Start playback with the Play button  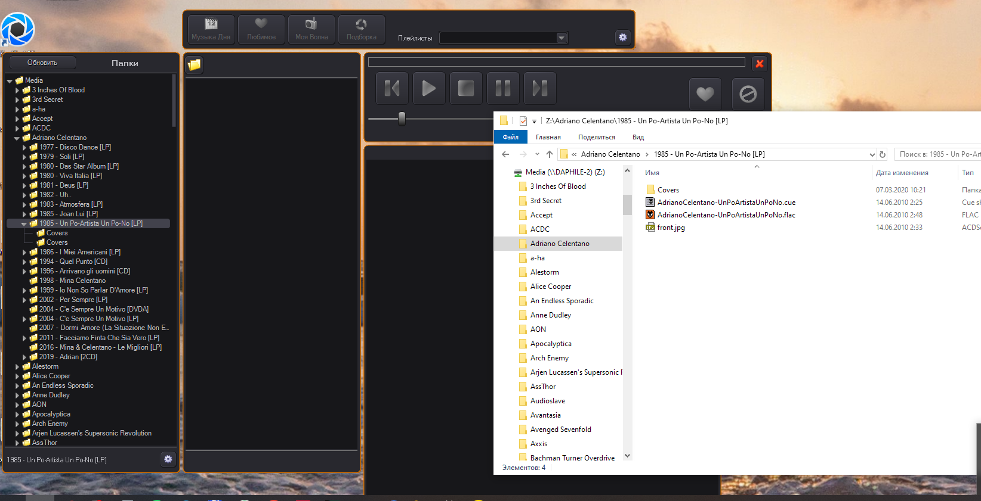(429, 89)
